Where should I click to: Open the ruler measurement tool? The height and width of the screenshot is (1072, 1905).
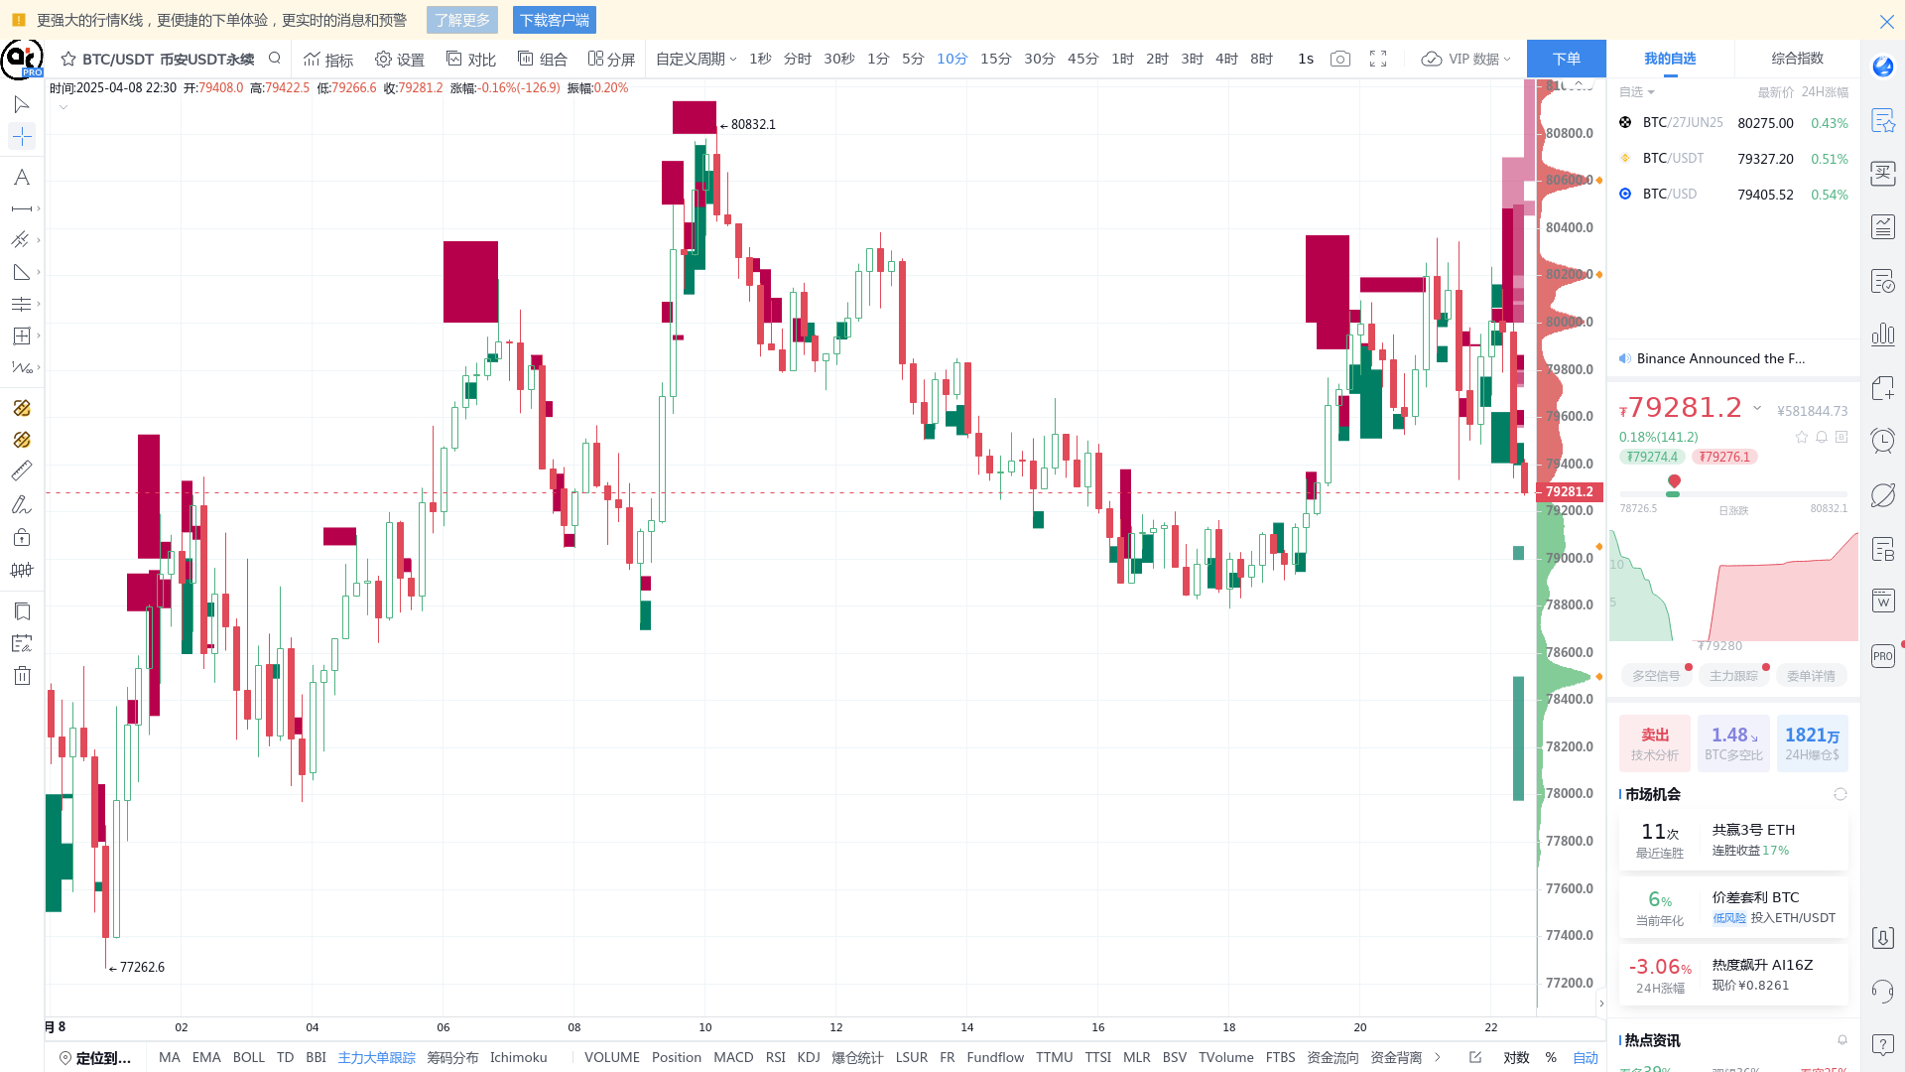pyautogui.click(x=21, y=469)
